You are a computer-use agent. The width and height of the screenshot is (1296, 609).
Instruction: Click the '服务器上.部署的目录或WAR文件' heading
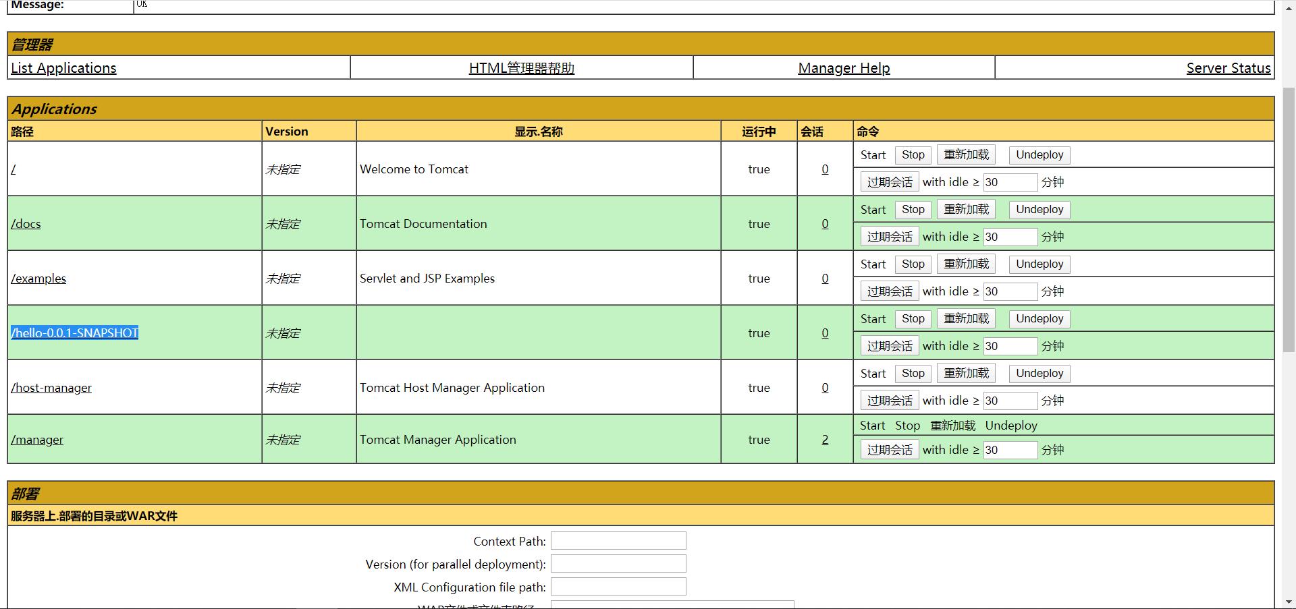(x=94, y=516)
